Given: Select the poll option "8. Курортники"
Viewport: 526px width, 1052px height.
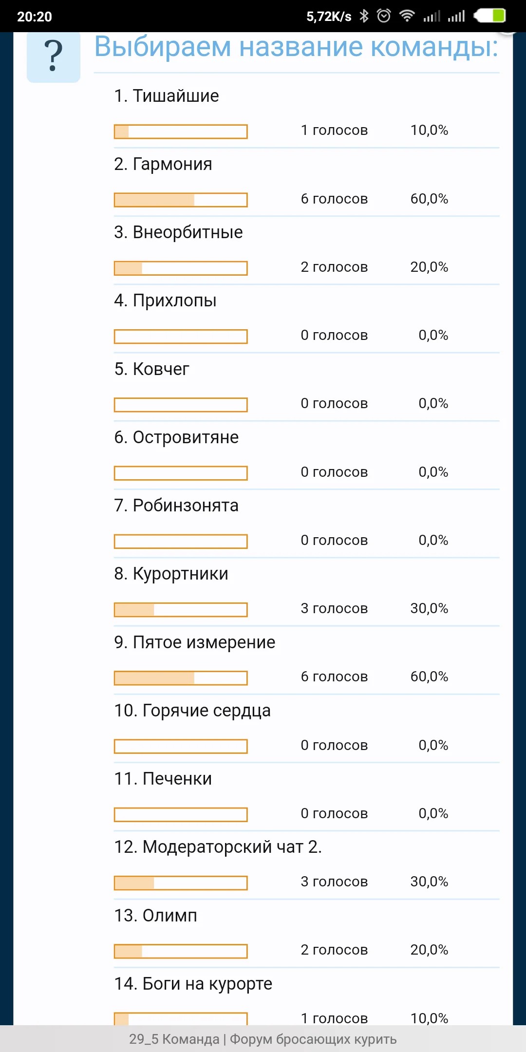Looking at the screenshot, I should click(x=171, y=574).
